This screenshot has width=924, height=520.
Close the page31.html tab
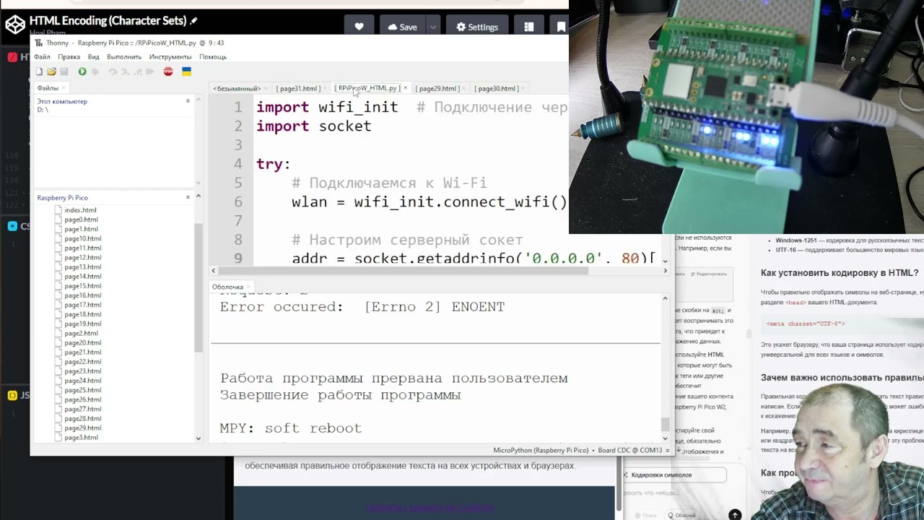tap(323, 88)
